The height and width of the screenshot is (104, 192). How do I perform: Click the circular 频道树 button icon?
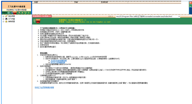9,13
